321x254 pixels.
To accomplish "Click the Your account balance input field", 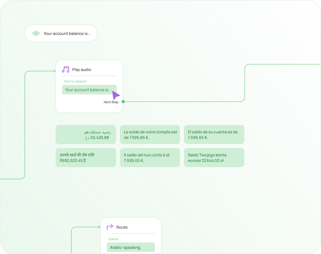I will 89,90.
